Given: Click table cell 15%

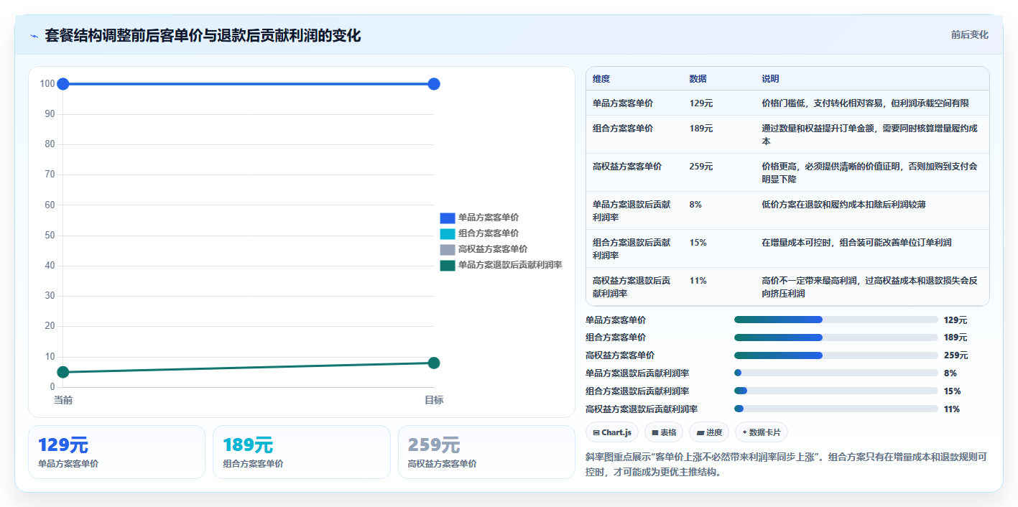Looking at the screenshot, I should coord(698,243).
